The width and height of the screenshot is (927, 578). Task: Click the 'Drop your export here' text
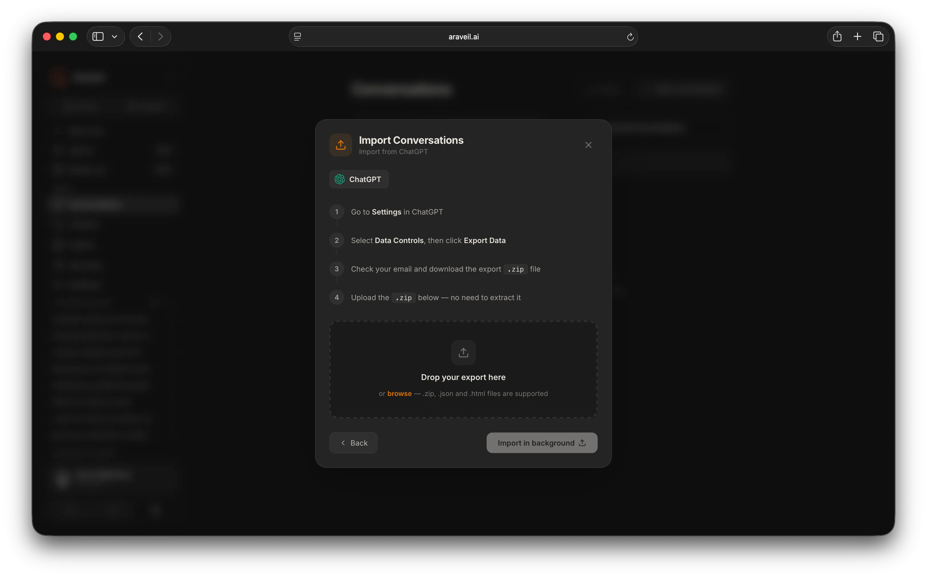(463, 377)
